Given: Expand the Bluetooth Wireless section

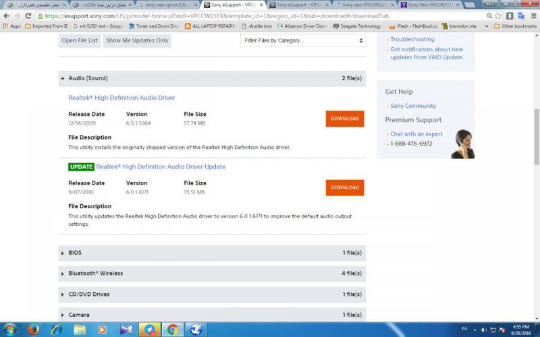Looking at the screenshot, I should click(x=212, y=274).
